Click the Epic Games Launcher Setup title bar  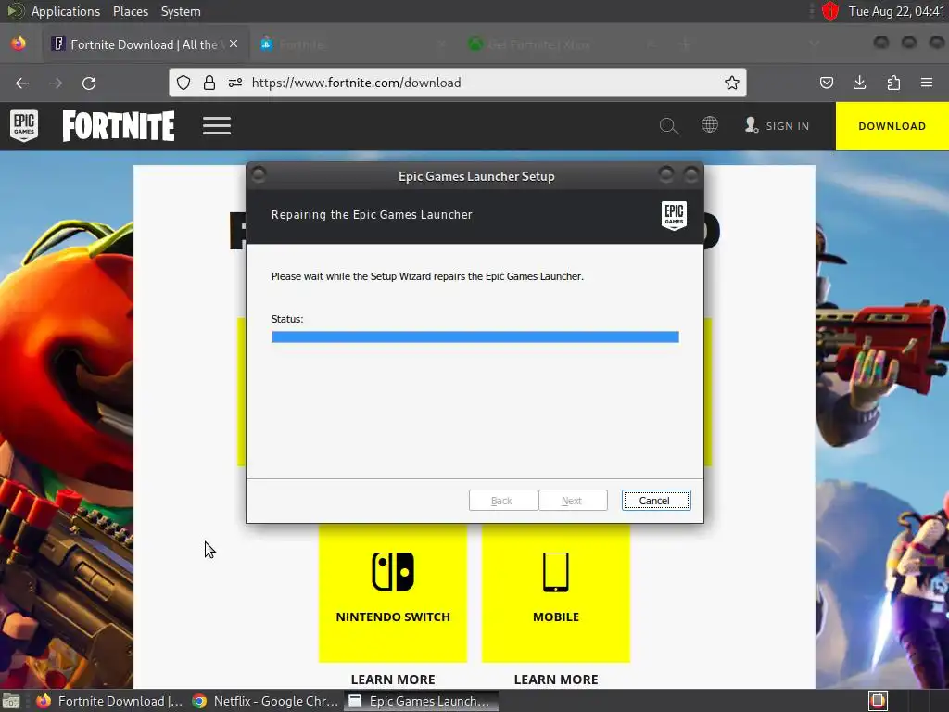[x=476, y=176]
